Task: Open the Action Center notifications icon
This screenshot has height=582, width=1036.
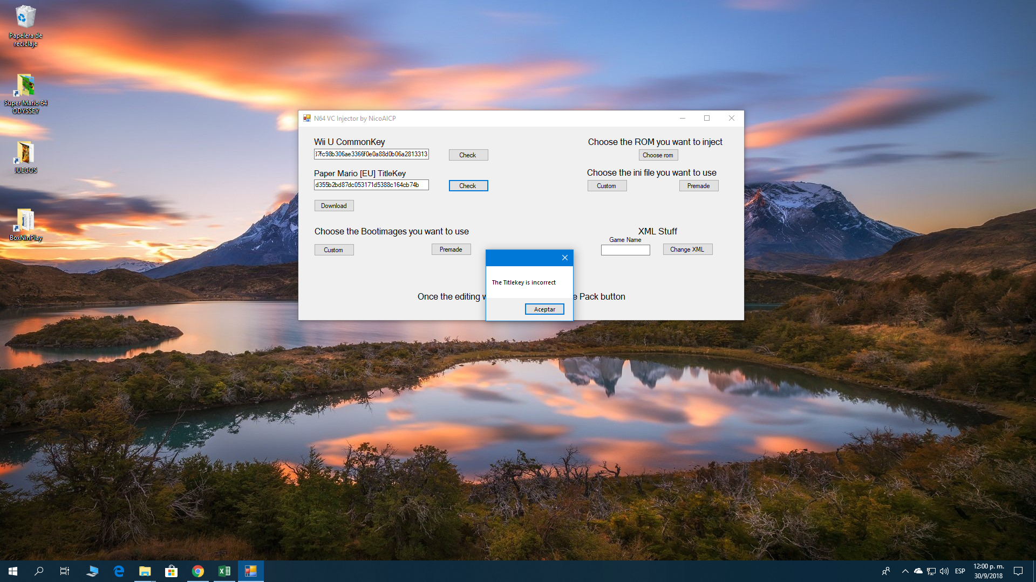Action: click(x=1018, y=571)
